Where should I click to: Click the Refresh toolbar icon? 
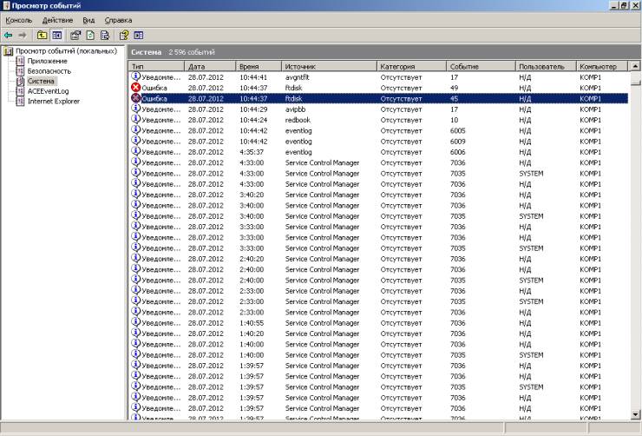point(90,36)
